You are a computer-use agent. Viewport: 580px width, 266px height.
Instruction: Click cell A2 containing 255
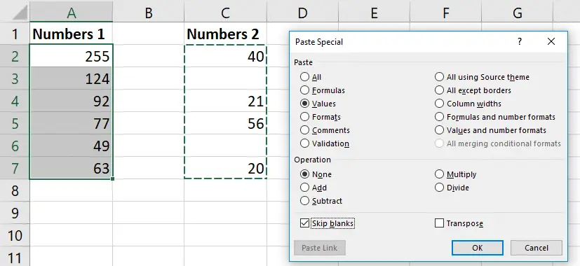coord(71,56)
